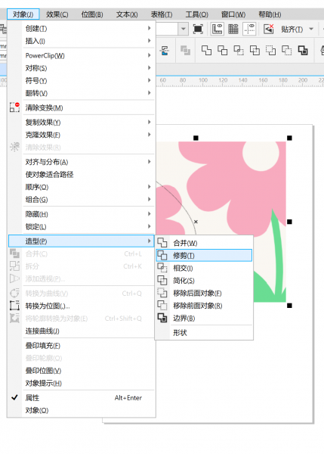The height and width of the screenshot is (454, 324).
Task: Open the 文本(X) menu
Action: pyautogui.click(x=127, y=14)
